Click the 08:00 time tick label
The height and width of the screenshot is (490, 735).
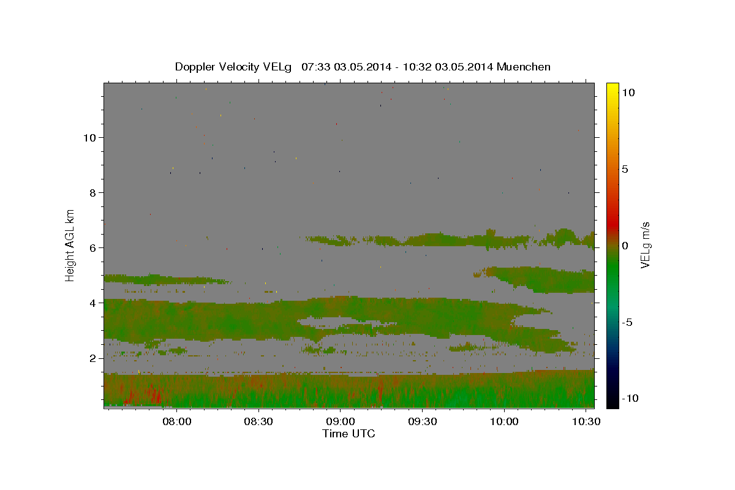tap(177, 422)
